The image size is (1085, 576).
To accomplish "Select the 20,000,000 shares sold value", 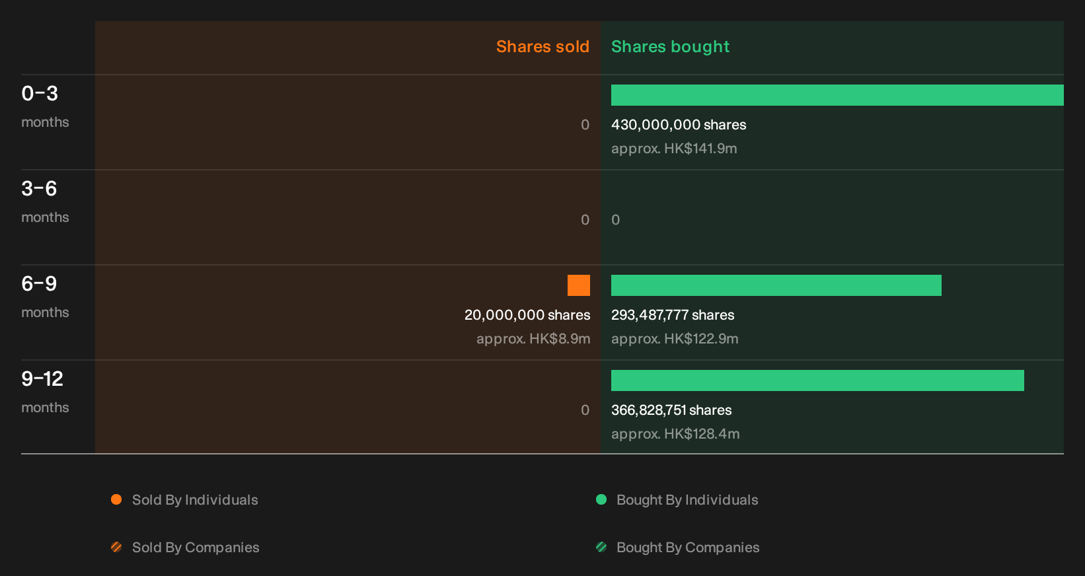I will click(527, 315).
